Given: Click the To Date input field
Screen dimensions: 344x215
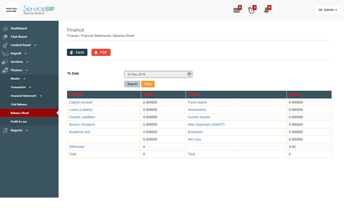Looking at the screenshot, I should point(155,74).
